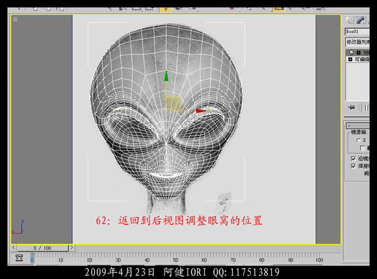Open the 修改器列表 modifier list dropdown
This screenshot has height=279, width=377.
pyautogui.click(x=357, y=42)
